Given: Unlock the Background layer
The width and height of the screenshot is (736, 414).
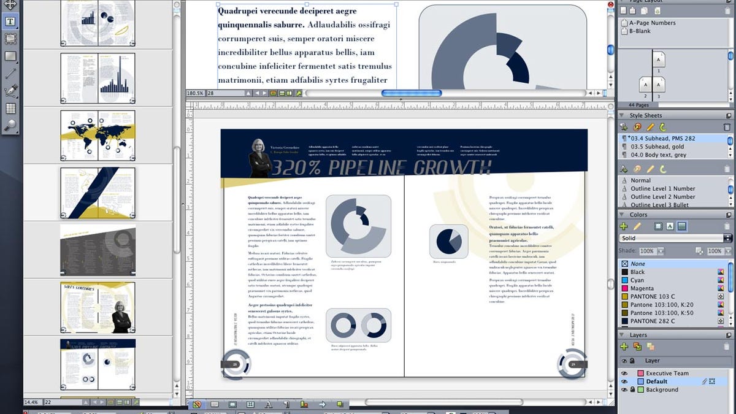Looking at the screenshot, I should 632,390.
